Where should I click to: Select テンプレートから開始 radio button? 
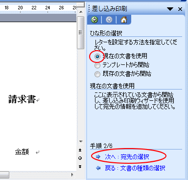[97, 65]
